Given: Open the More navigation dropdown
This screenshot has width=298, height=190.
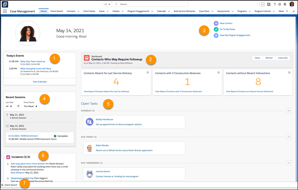Looking at the screenshot, I should [x=283, y=11].
